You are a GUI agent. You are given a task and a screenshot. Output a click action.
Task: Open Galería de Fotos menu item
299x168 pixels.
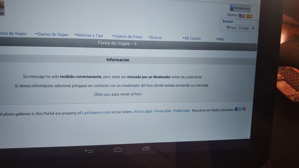128,36
